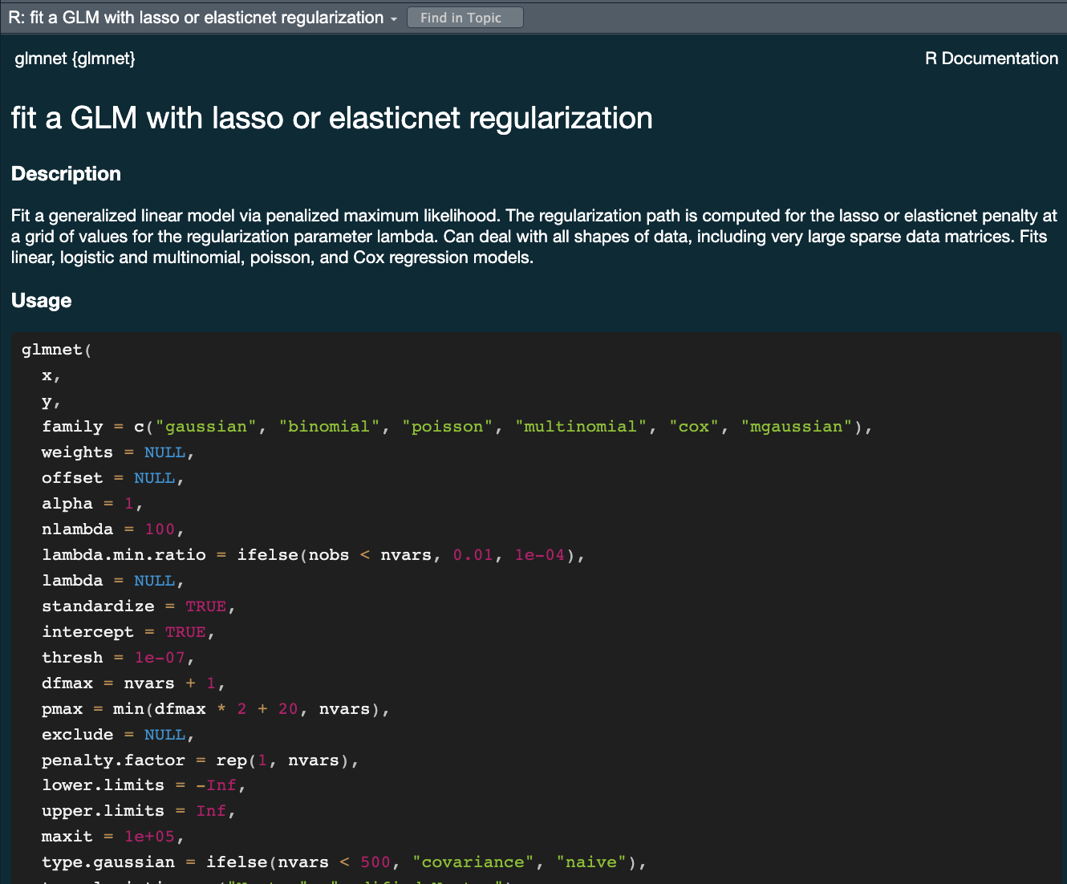Click the 'R Documentation' header text

[x=991, y=59]
